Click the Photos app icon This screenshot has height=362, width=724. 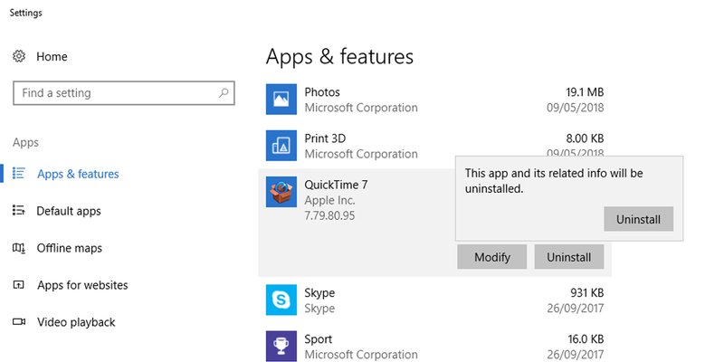281,99
